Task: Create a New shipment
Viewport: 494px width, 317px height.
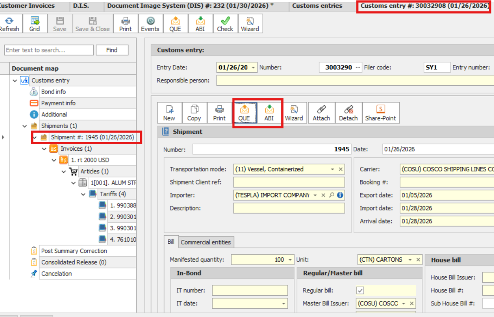Action: coord(169,113)
